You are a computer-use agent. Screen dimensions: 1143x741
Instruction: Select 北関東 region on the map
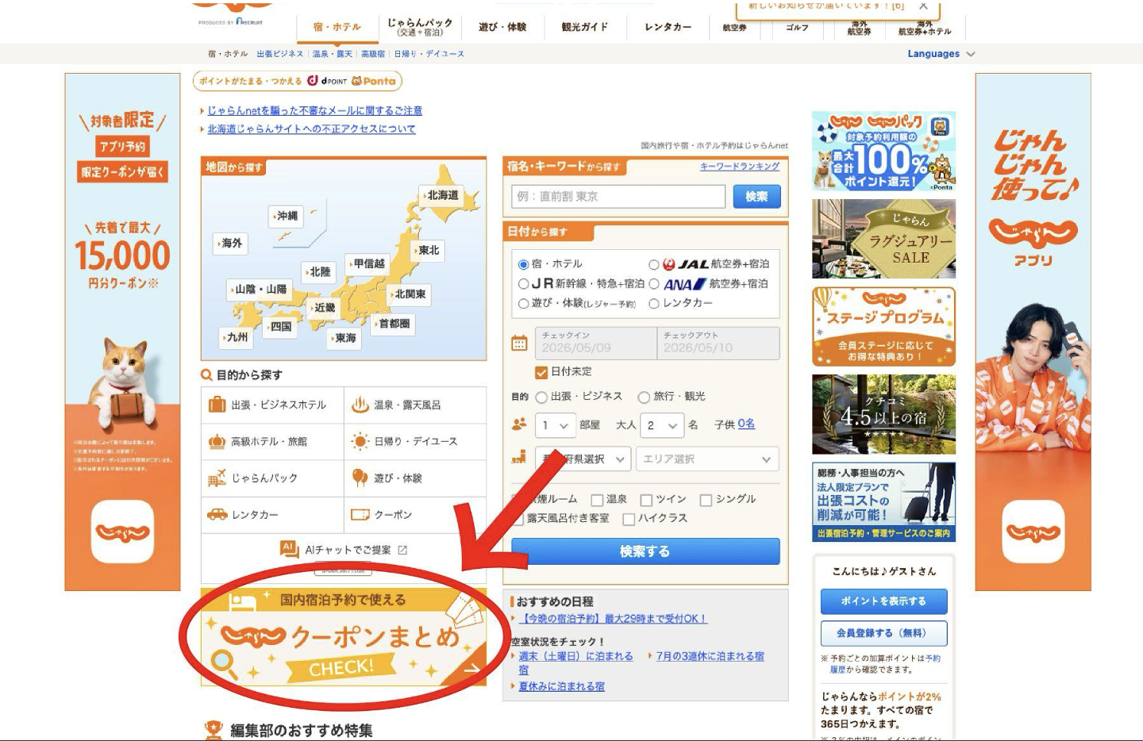pos(409,294)
